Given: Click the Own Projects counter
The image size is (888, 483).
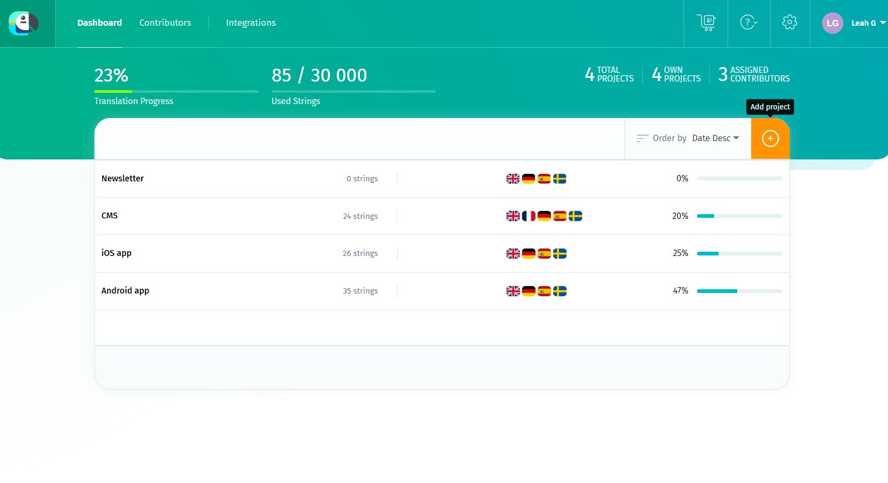Looking at the screenshot, I should [676, 74].
